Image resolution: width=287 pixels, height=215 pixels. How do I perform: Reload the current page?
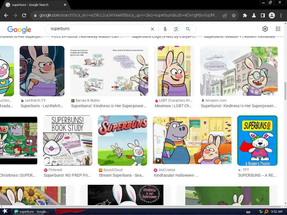pyautogui.click(x=24, y=16)
